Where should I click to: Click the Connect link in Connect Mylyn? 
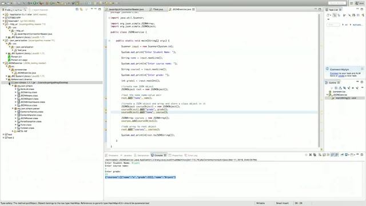[x=334, y=73]
